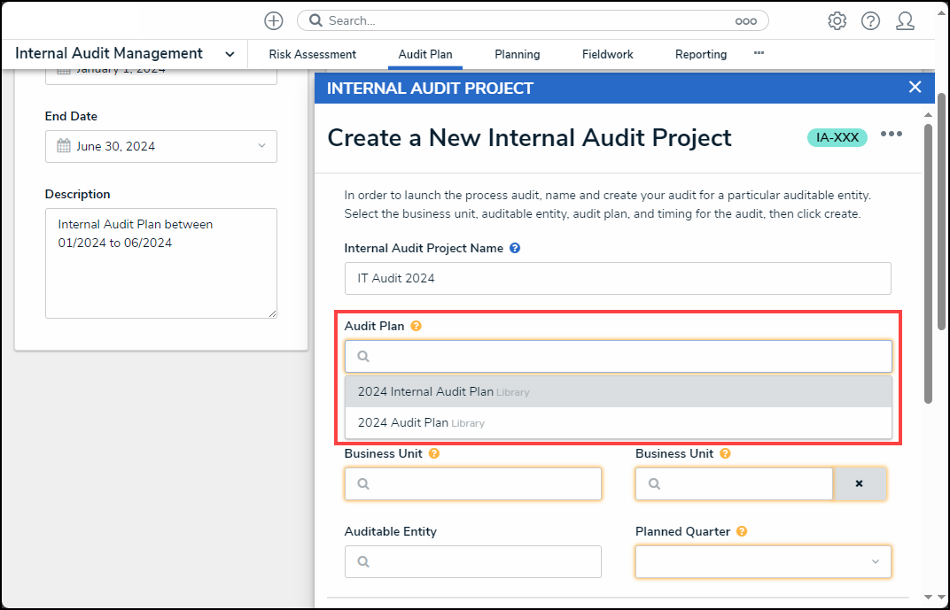Screen dimensions: 950x610
Task: Click the help question mark icon
Action: coord(870,20)
